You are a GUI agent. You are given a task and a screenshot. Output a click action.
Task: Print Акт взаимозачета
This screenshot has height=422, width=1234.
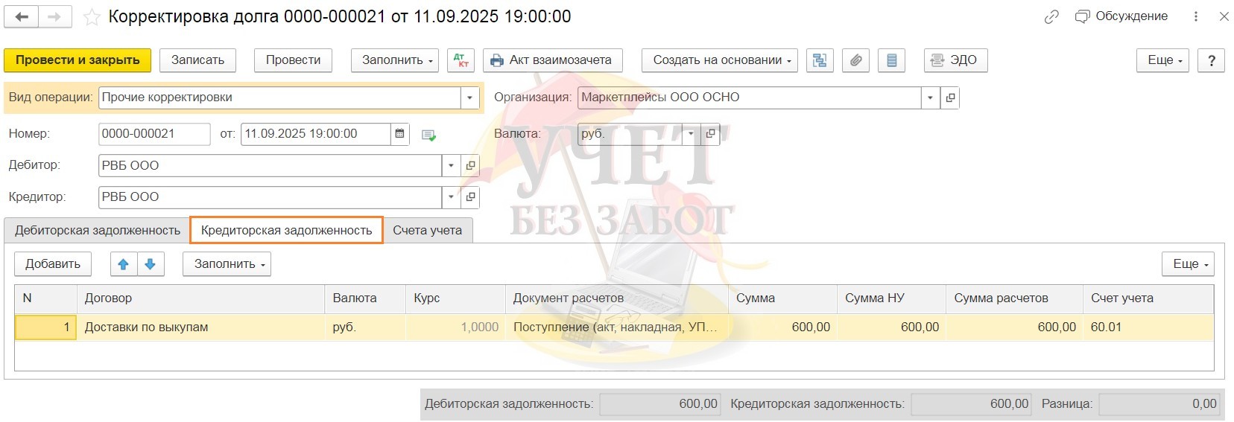click(x=552, y=60)
